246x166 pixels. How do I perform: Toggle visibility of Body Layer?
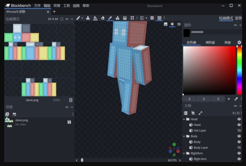pyautogui.click(x=239, y=148)
